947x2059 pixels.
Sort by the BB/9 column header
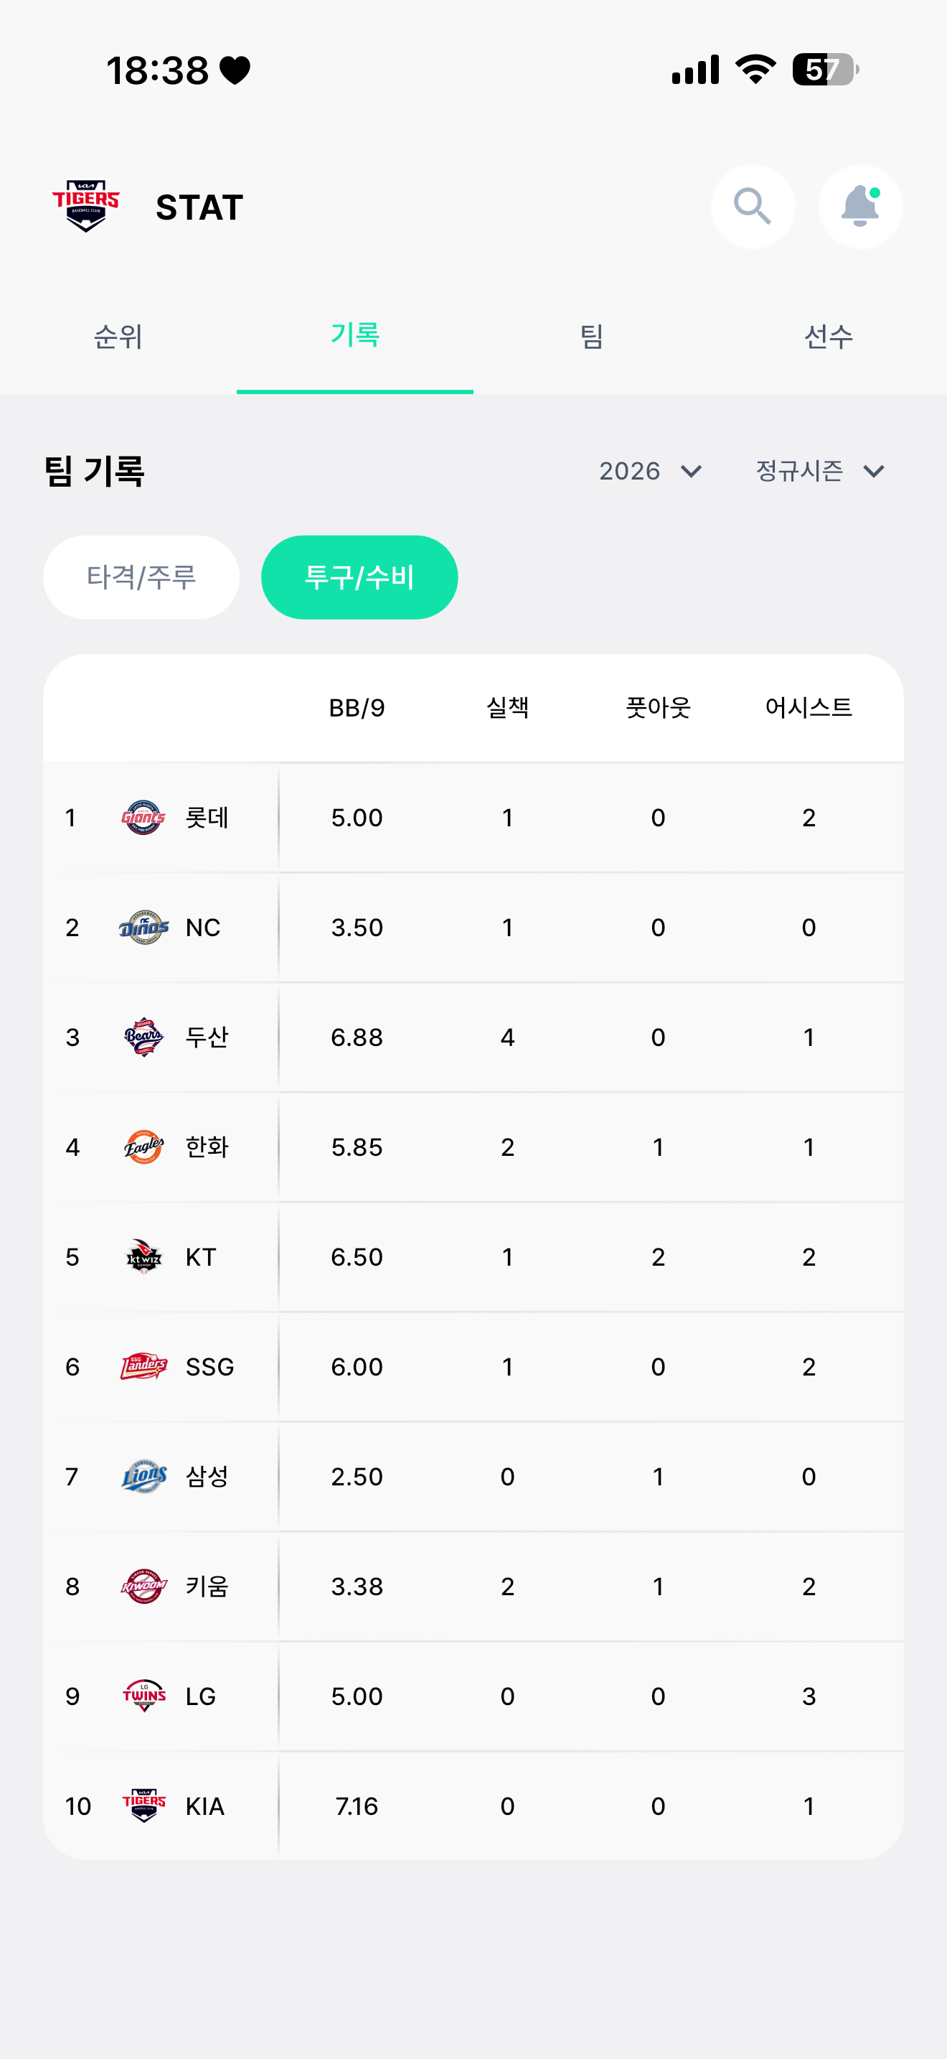coord(357,707)
